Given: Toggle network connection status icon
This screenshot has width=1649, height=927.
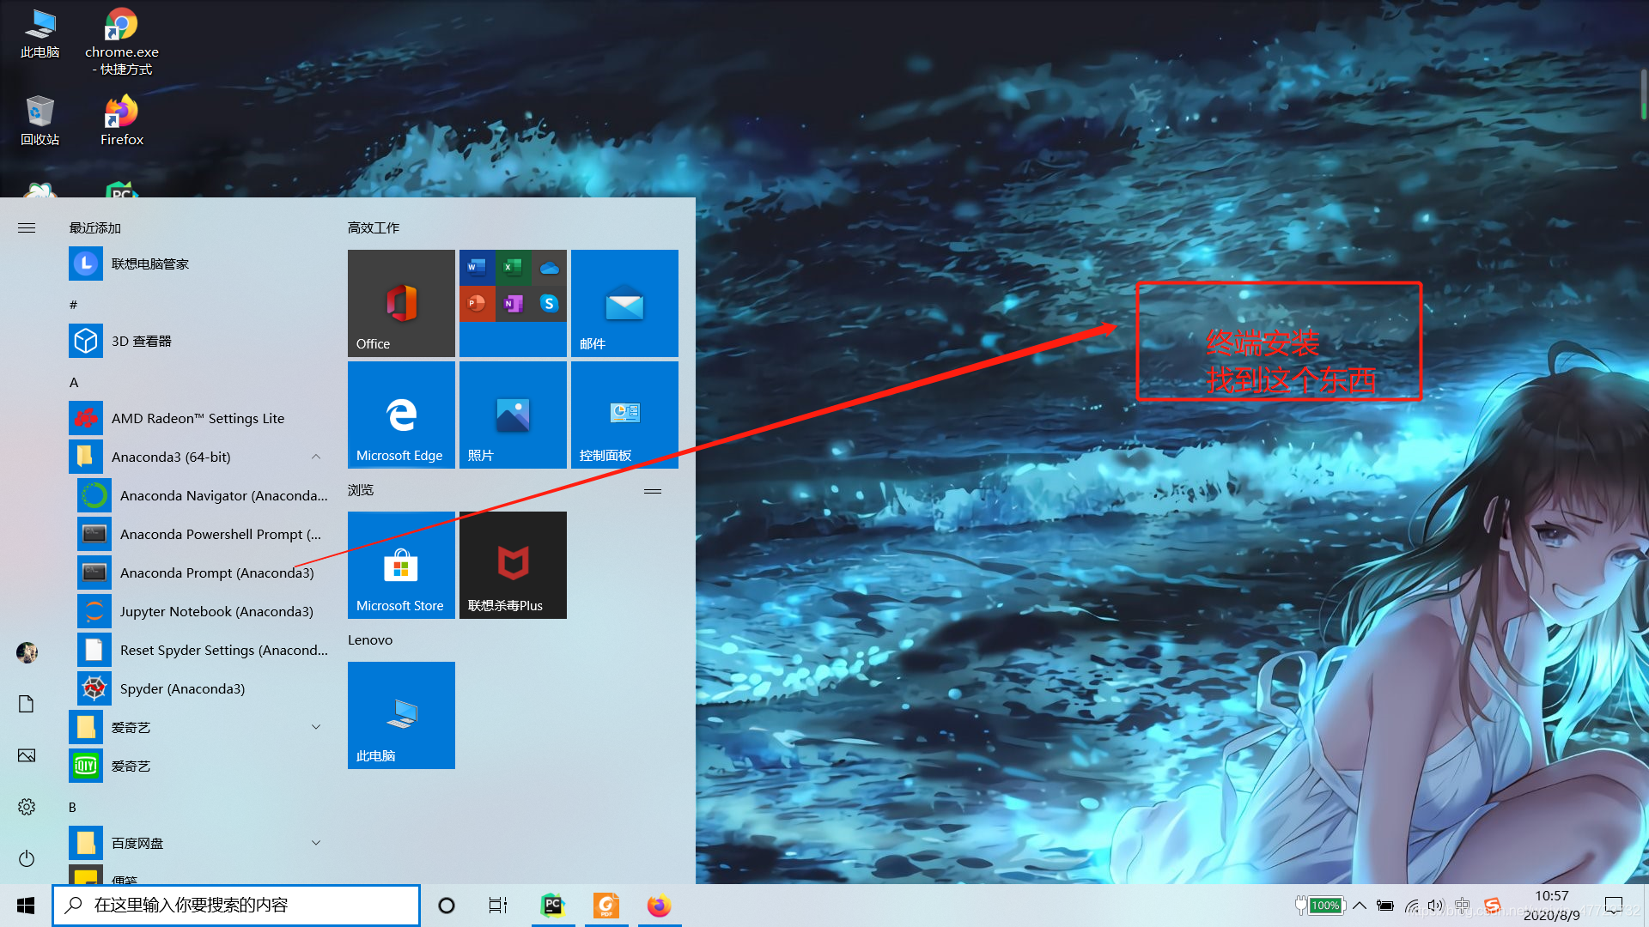Looking at the screenshot, I should click(x=1411, y=906).
